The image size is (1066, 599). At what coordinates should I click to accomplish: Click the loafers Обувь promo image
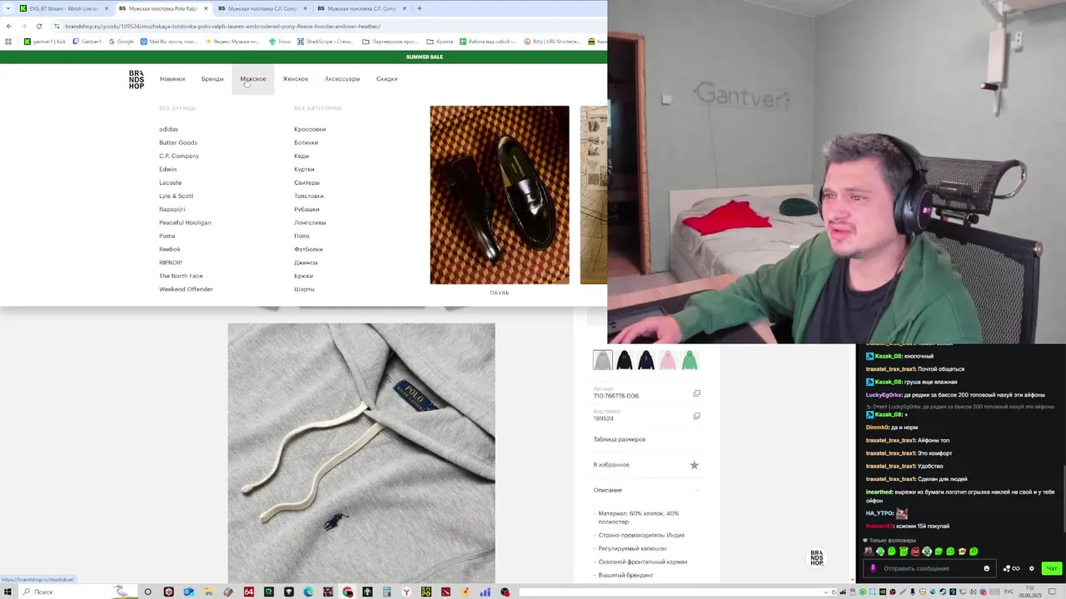(500, 195)
